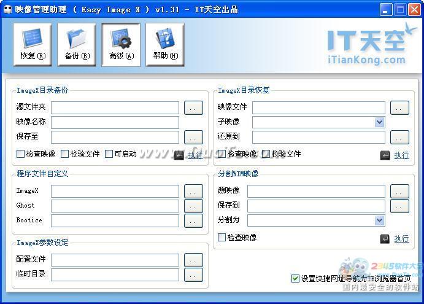Browse for Bootice program file
This screenshot has height=304, width=424.
pyautogui.click(x=193, y=220)
